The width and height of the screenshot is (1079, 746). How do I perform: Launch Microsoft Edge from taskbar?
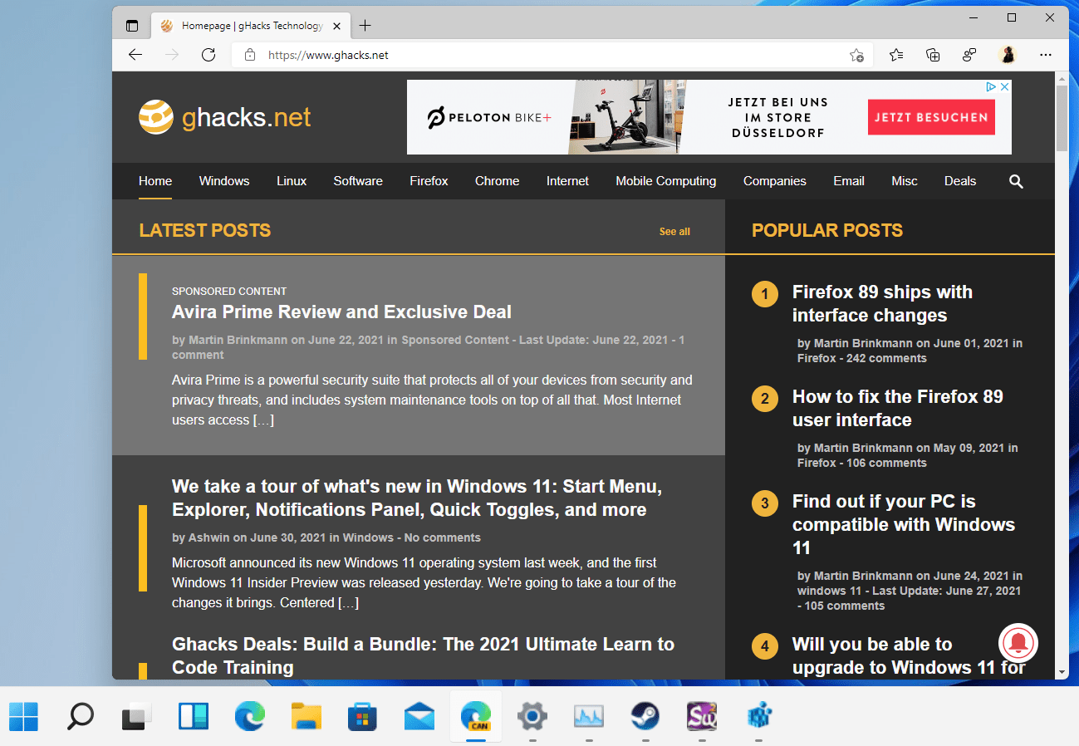coord(249,716)
